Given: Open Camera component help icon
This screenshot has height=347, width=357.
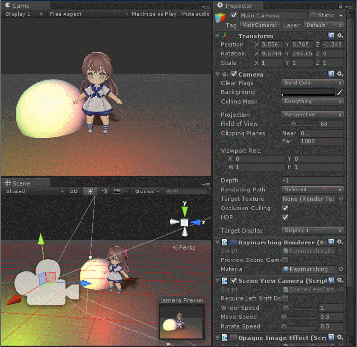Looking at the screenshot, I should click(x=331, y=74).
